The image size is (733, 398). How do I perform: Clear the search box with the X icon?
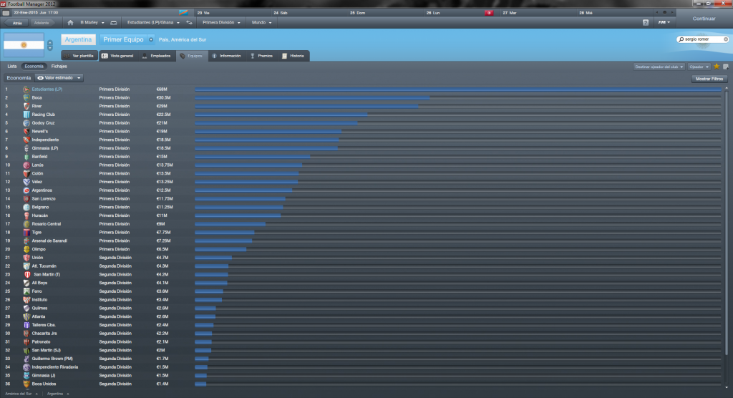[726, 39]
